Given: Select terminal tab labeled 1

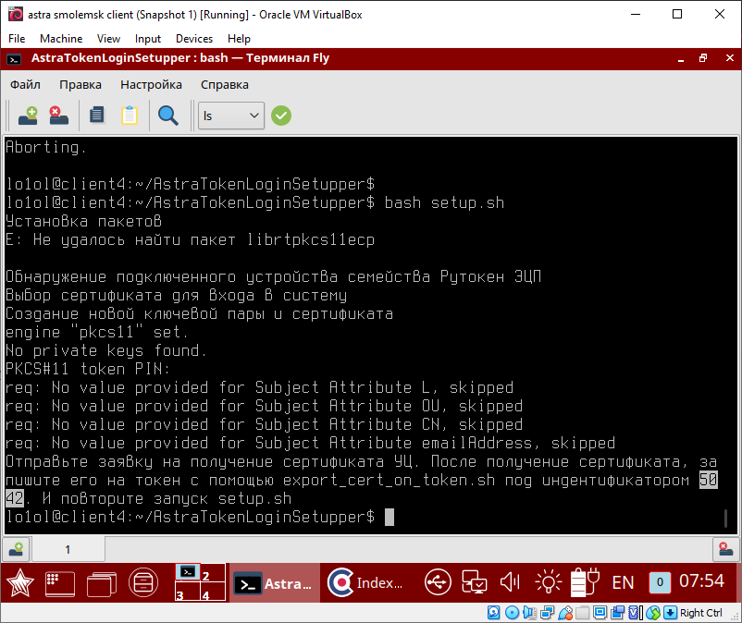Looking at the screenshot, I should coord(68,549).
